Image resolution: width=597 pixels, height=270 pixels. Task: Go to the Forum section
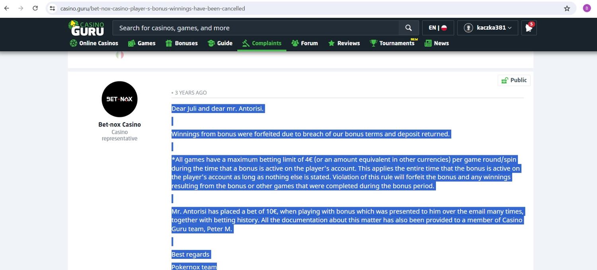(x=304, y=43)
